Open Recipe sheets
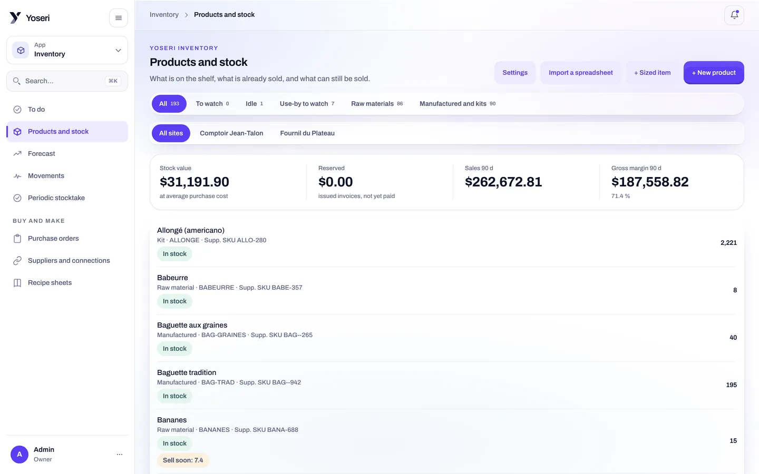This screenshot has width=759, height=474. pos(67,283)
